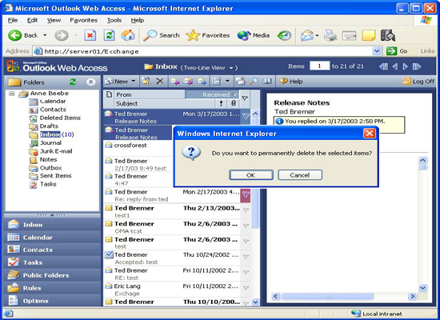Go to the last page of items
Image resolution: width=440 pixels, height=320 pixels.
pyautogui.click(x=417, y=66)
